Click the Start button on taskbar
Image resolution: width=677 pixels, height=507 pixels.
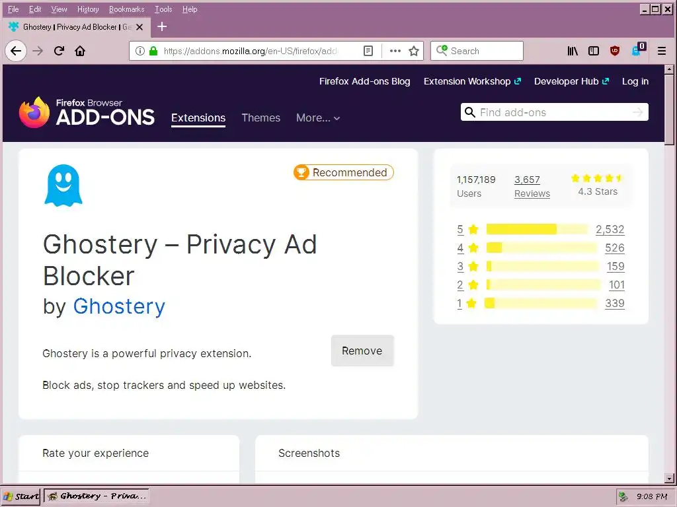tap(20, 496)
